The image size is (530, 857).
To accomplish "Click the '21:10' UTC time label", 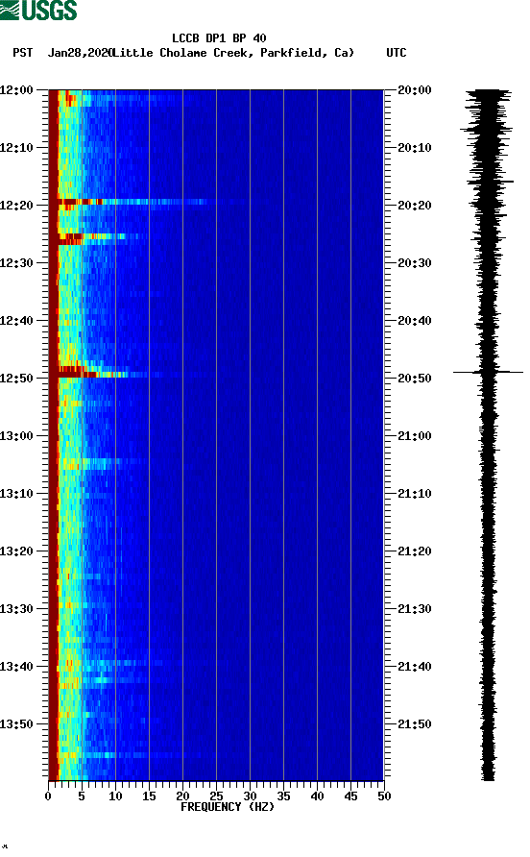I will (414, 494).
